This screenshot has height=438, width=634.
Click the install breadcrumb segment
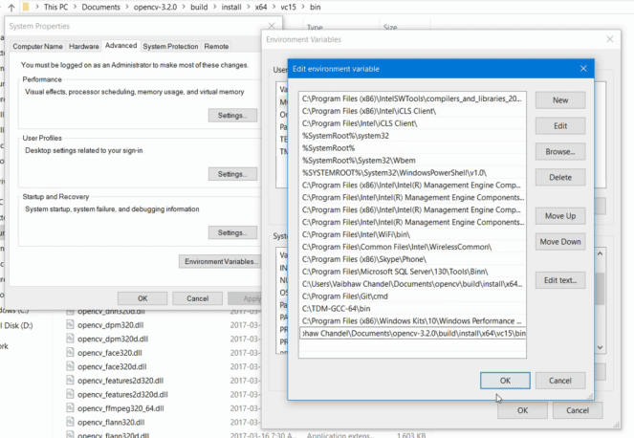click(x=231, y=7)
